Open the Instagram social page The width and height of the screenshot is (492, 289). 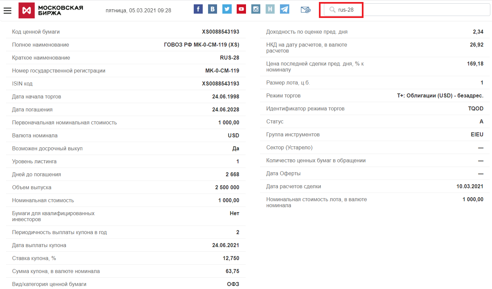256,9
